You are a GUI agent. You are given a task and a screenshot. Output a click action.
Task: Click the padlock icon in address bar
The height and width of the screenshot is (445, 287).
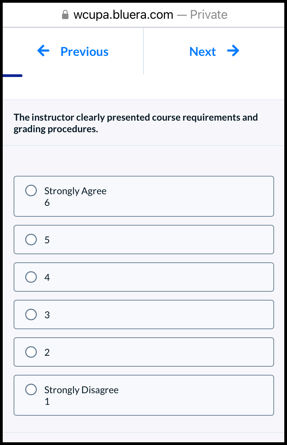(x=65, y=15)
